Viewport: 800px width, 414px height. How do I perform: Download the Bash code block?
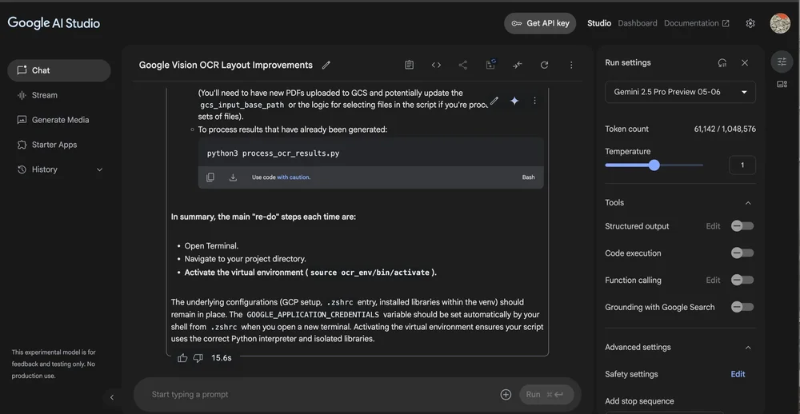point(233,177)
